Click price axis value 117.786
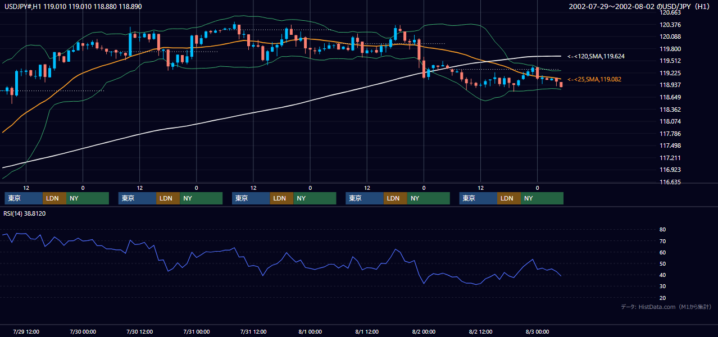Image resolution: width=718 pixels, height=337 pixels. (x=670, y=134)
